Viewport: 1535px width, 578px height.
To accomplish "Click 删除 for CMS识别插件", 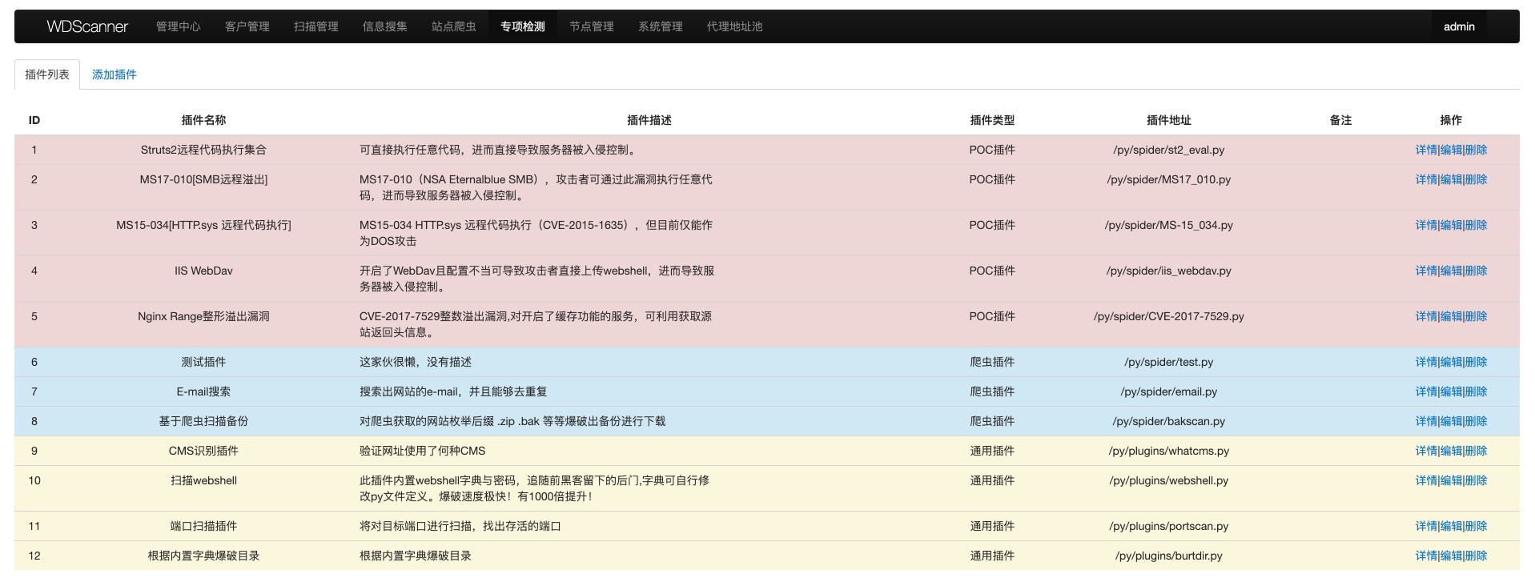I will coord(1476,451).
